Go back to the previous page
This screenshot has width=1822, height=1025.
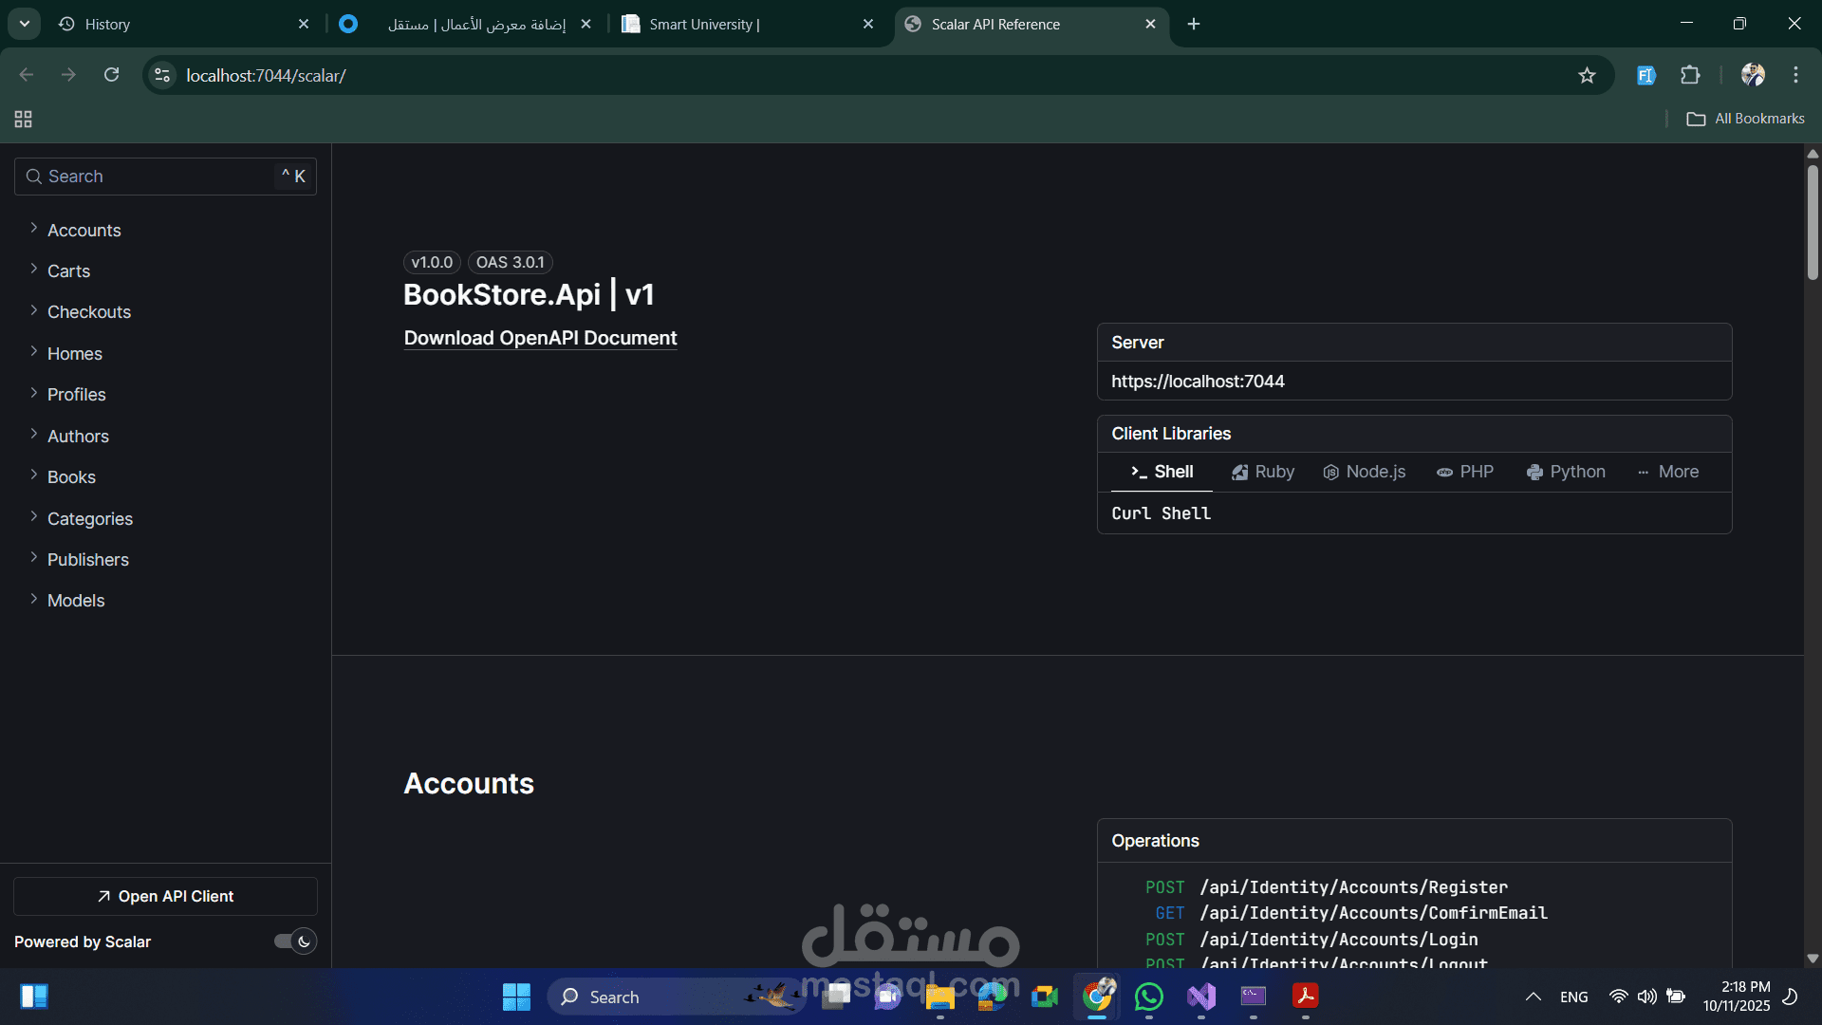click(27, 75)
